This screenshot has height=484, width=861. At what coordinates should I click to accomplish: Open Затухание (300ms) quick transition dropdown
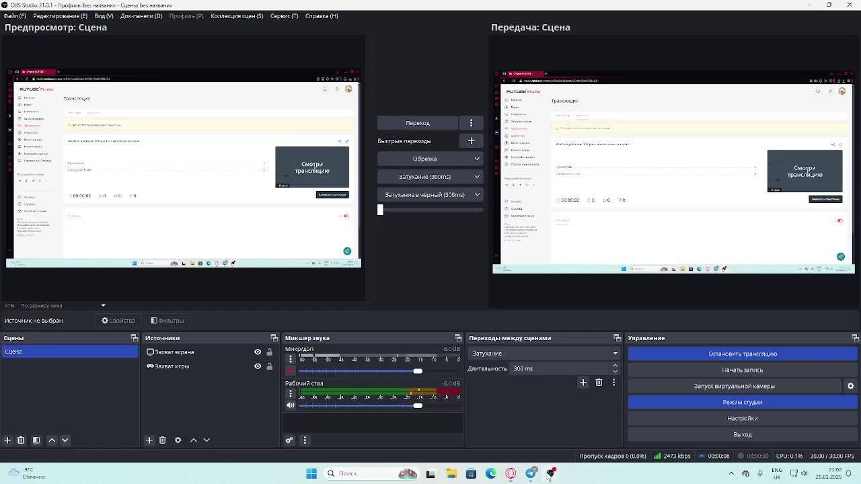point(430,177)
